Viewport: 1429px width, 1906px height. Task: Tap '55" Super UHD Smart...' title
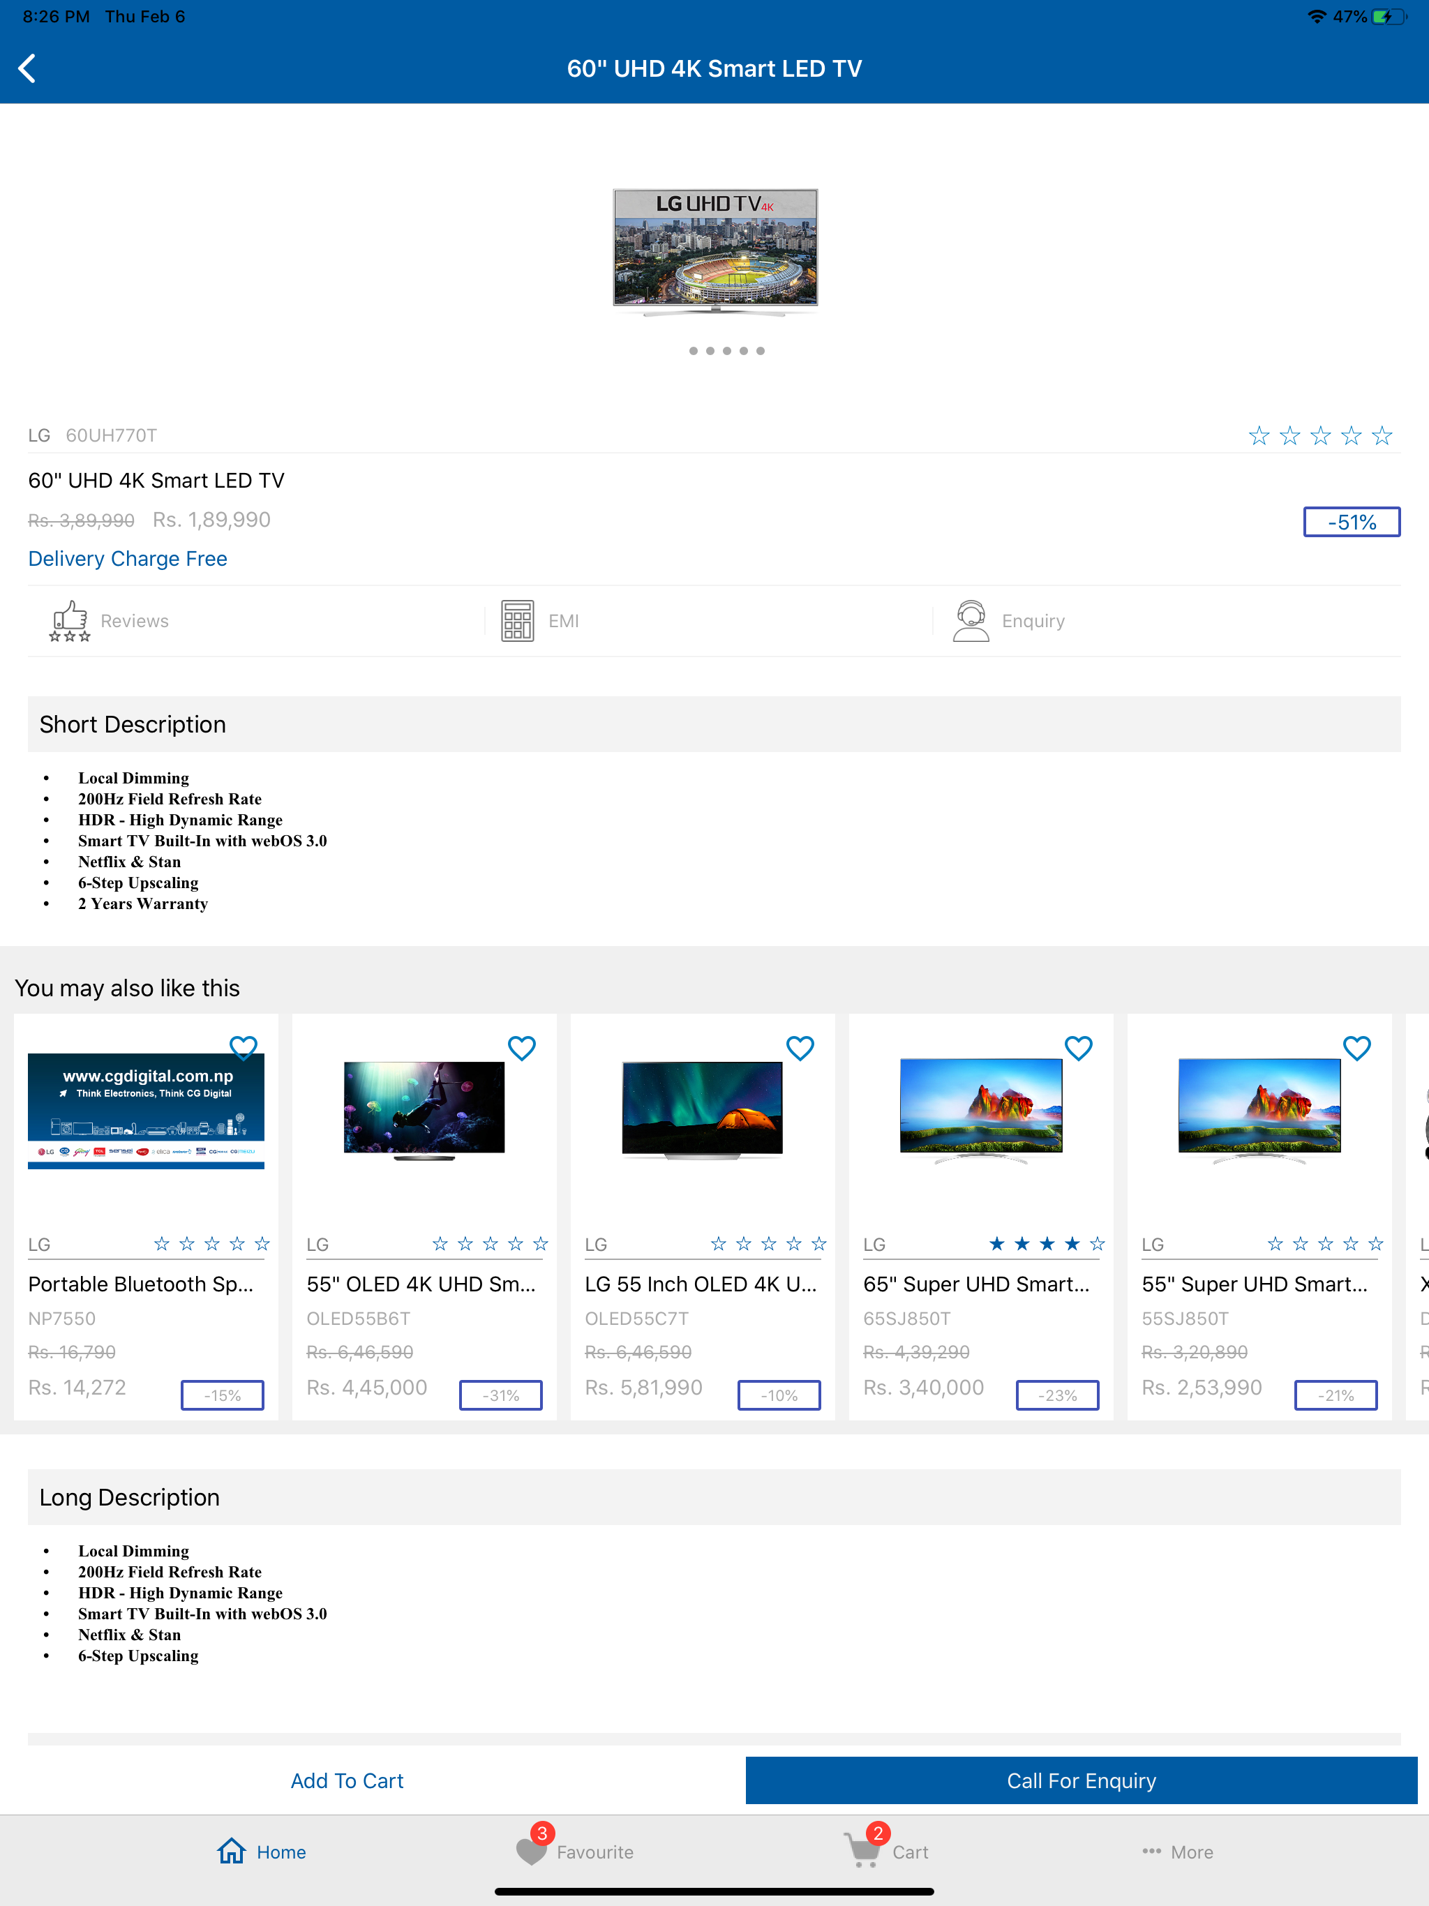(x=1255, y=1284)
